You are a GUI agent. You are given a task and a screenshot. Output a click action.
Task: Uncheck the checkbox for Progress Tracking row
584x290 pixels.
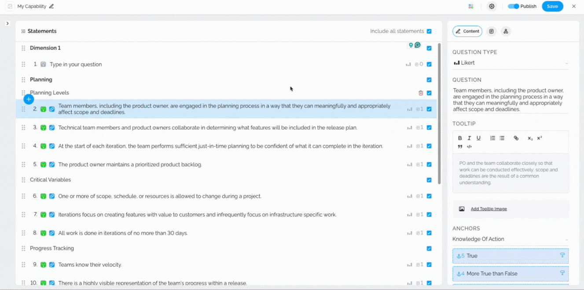429,249
